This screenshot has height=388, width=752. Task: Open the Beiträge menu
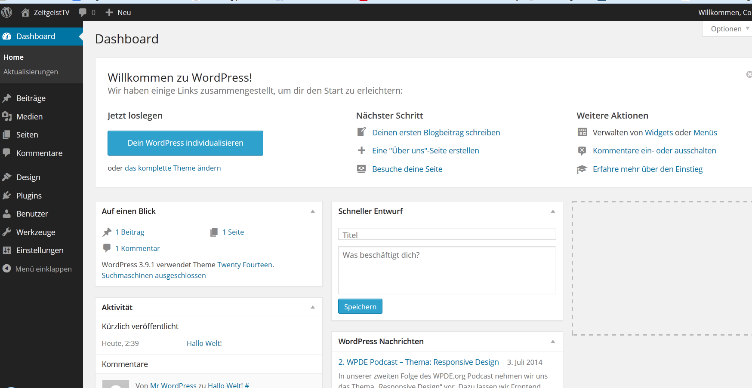point(31,98)
